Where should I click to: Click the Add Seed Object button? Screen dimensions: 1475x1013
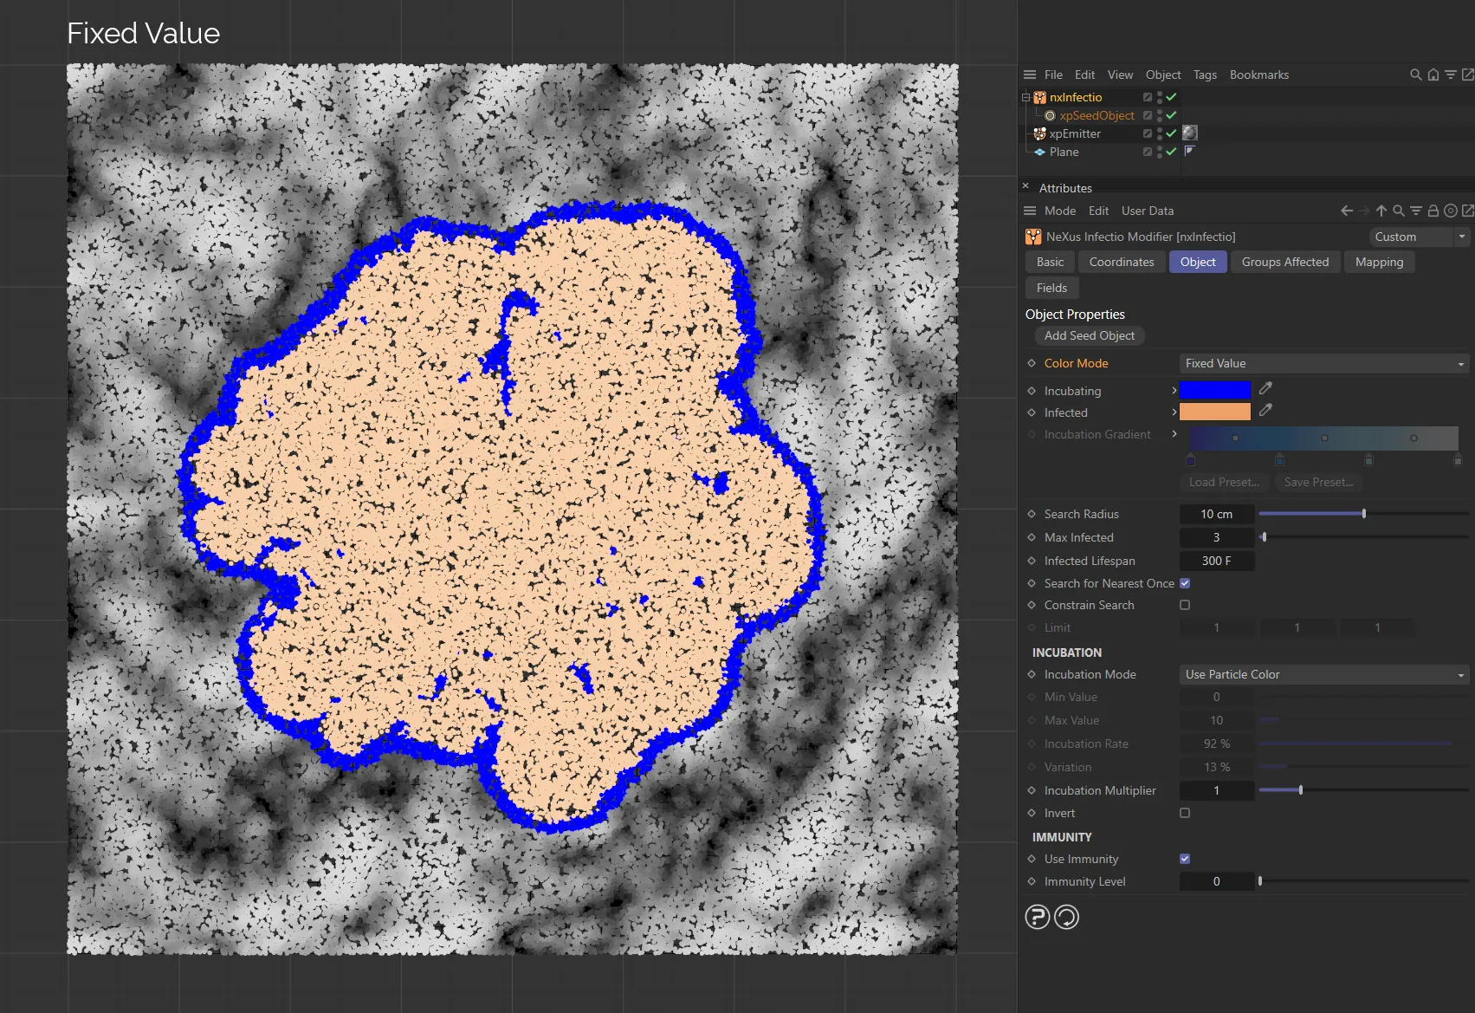(1089, 335)
